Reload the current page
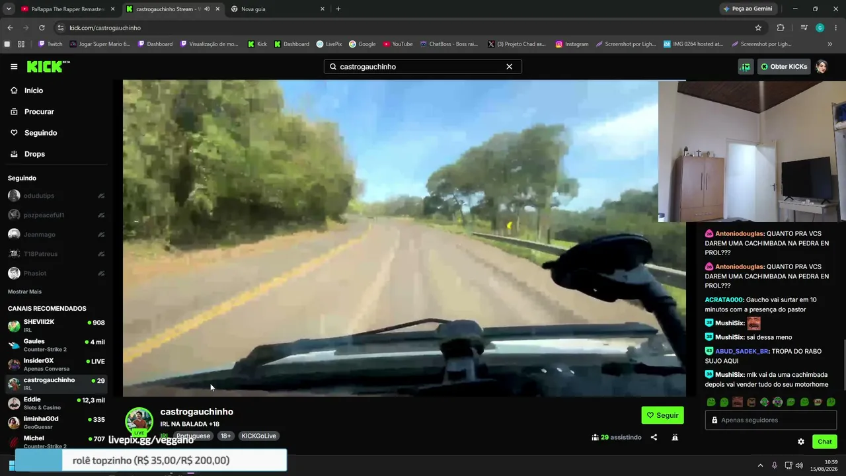The image size is (846, 476). click(42, 28)
